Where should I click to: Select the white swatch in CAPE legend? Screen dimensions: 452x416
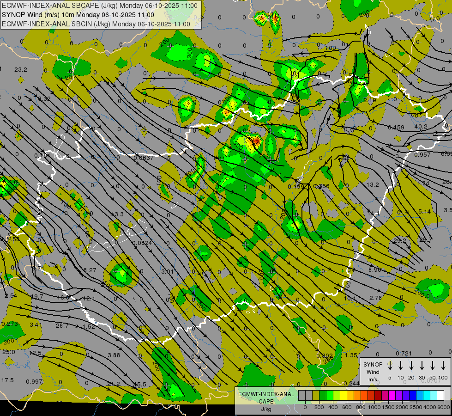tap(440, 395)
